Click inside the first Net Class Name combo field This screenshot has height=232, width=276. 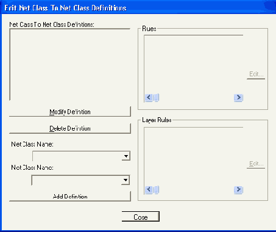click(77, 156)
